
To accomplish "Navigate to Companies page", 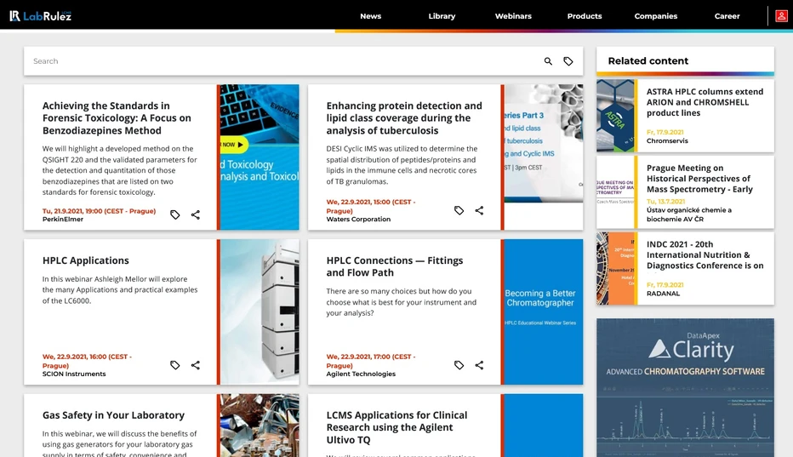I will coord(655,16).
